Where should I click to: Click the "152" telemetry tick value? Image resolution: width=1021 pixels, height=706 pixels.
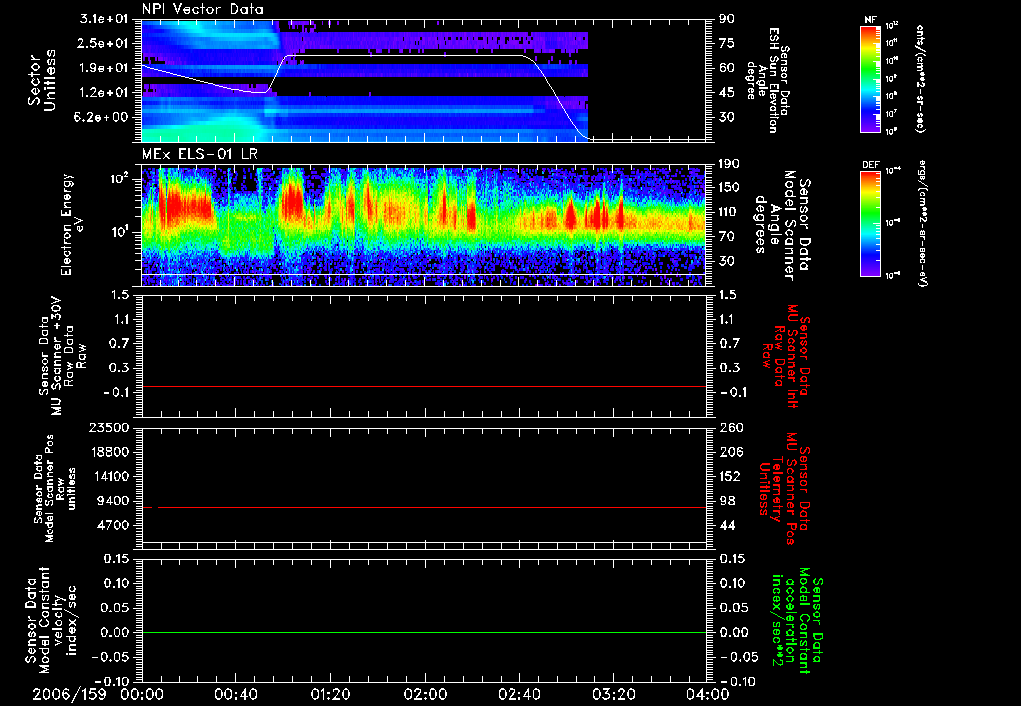coord(730,476)
